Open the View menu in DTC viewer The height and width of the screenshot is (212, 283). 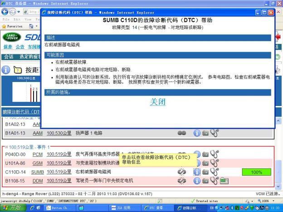[x=28, y=19]
